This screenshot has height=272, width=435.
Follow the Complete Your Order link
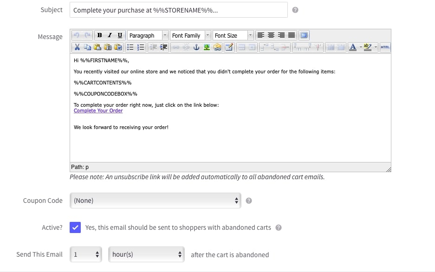[x=98, y=110]
